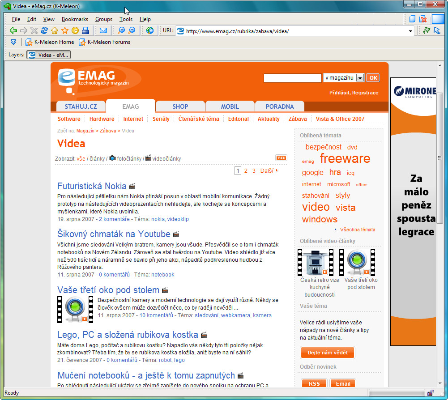Open new layer icon
The width and height of the screenshot is (448, 400).
point(412,19)
